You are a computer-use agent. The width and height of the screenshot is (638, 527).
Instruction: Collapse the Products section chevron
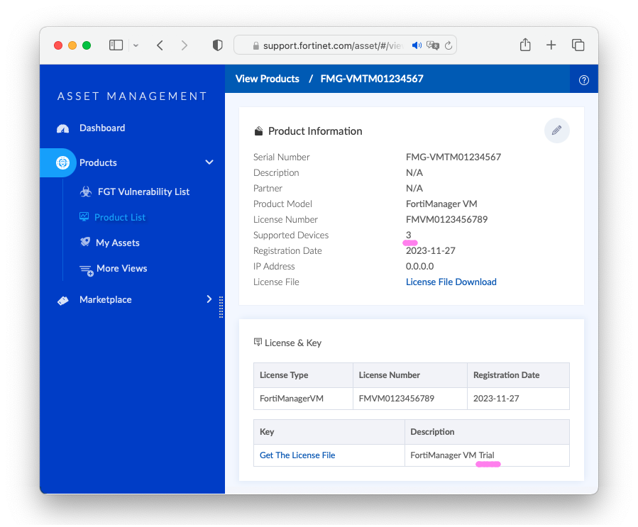coord(209,162)
